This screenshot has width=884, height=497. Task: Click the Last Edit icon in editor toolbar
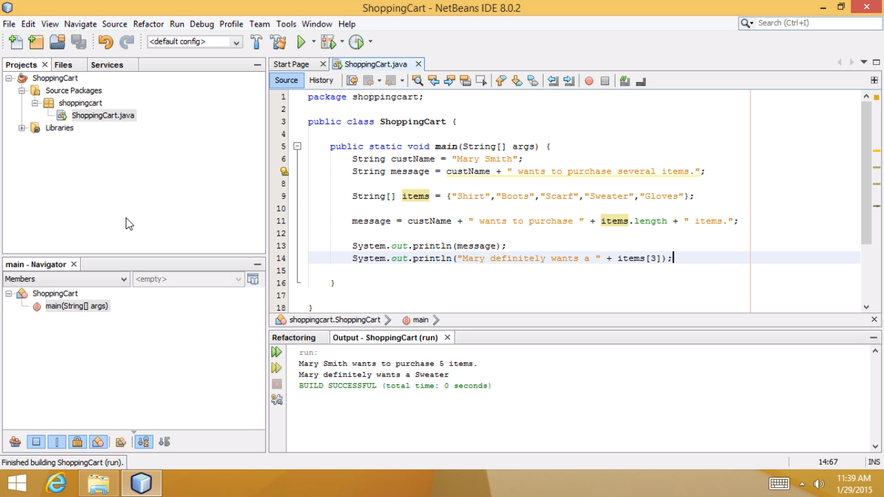tap(352, 81)
